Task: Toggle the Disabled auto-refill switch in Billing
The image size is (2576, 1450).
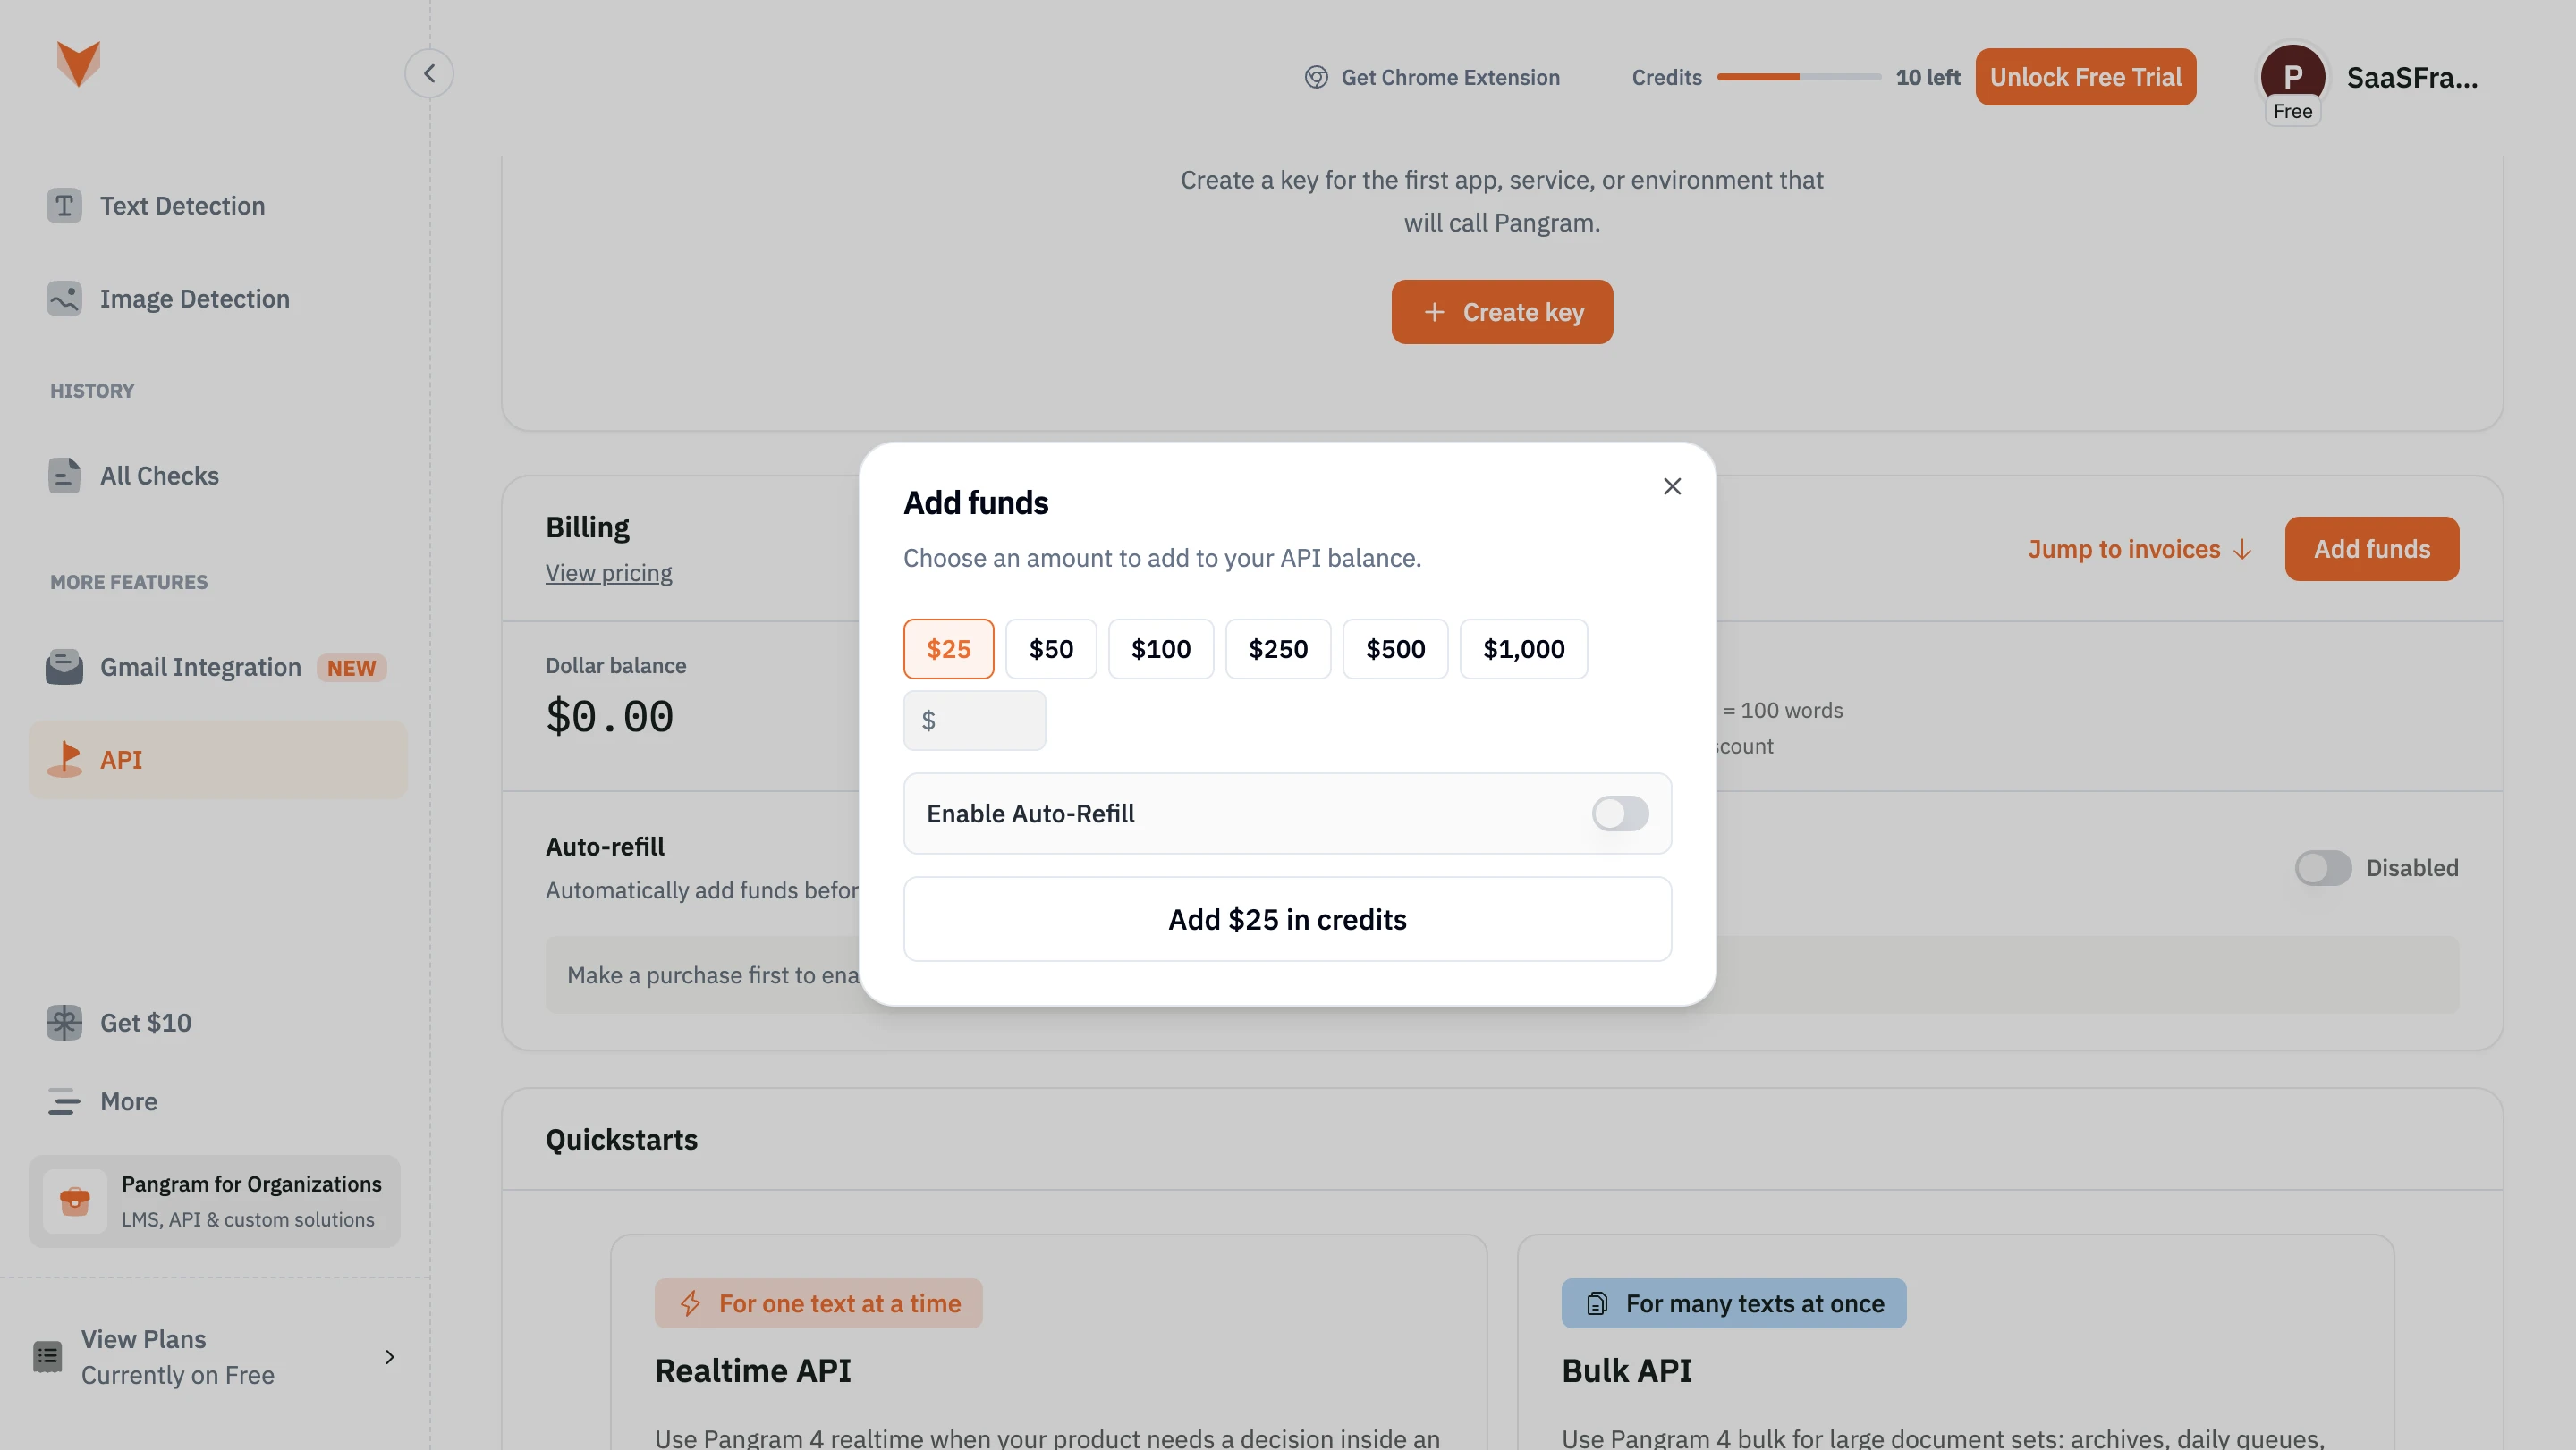Action: pyautogui.click(x=2322, y=867)
